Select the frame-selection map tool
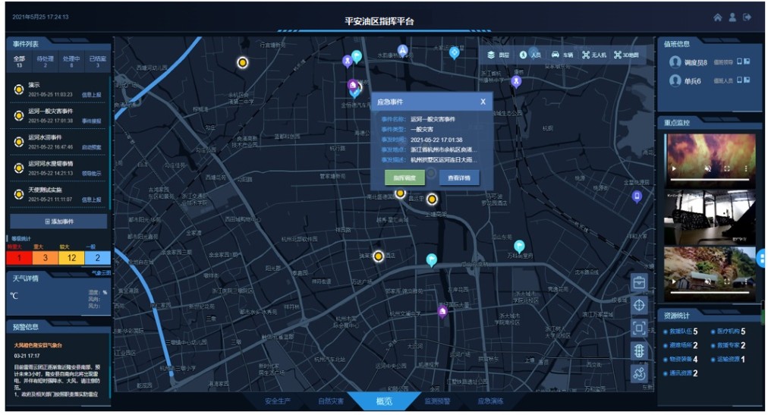This screenshot has width=768, height=415. click(639, 328)
